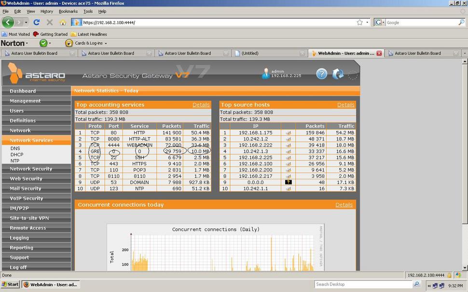Viewport: 468px width, 292px height.
Task: Click the WebAdmin reload arrows icon
Action: [x=338, y=74]
